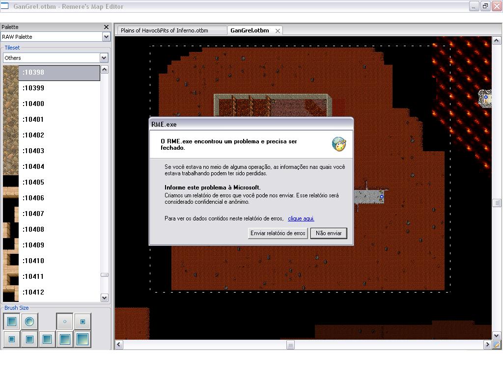Screen dimensions: 503x377
Task: Click the application icon in the title bar
Action: (4, 6)
